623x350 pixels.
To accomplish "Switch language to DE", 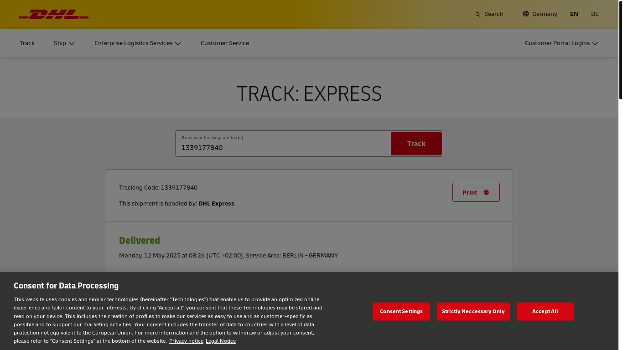I will pyautogui.click(x=595, y=14).
